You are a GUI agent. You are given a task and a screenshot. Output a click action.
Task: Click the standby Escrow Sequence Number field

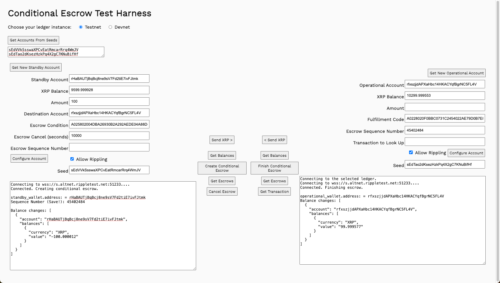pos(109,147)
